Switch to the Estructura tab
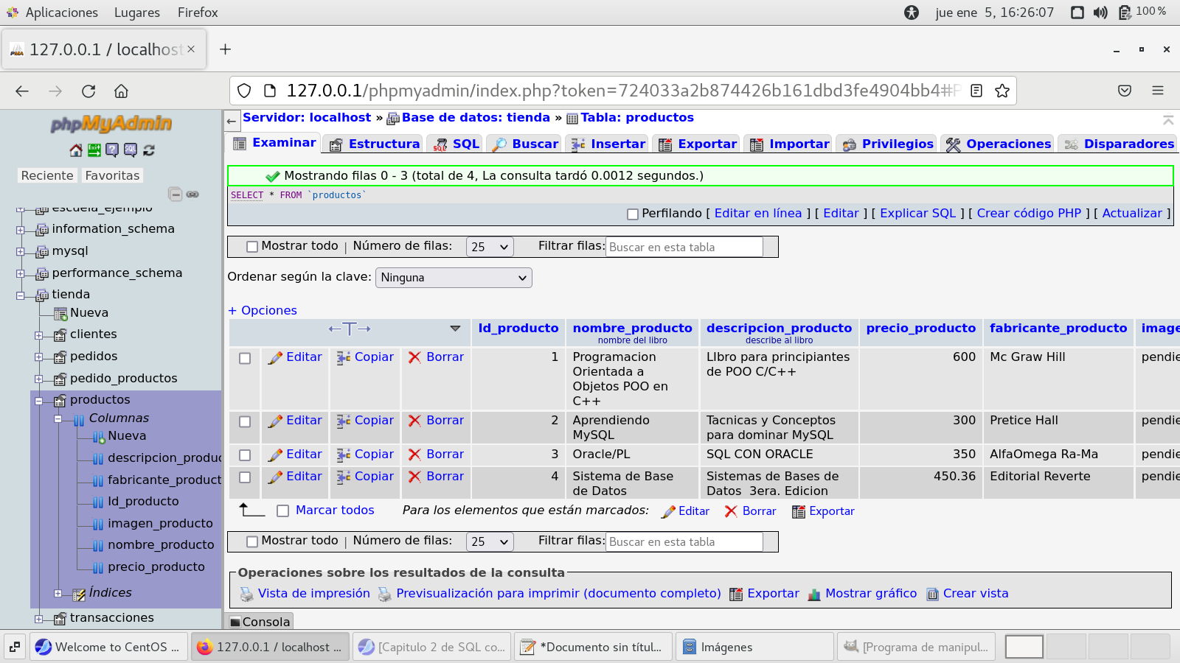Viewport: 1180px width, 663px height. point(375,144)
